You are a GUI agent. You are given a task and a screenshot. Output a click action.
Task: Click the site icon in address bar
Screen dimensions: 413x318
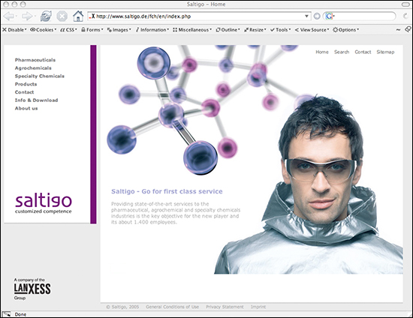92,16
